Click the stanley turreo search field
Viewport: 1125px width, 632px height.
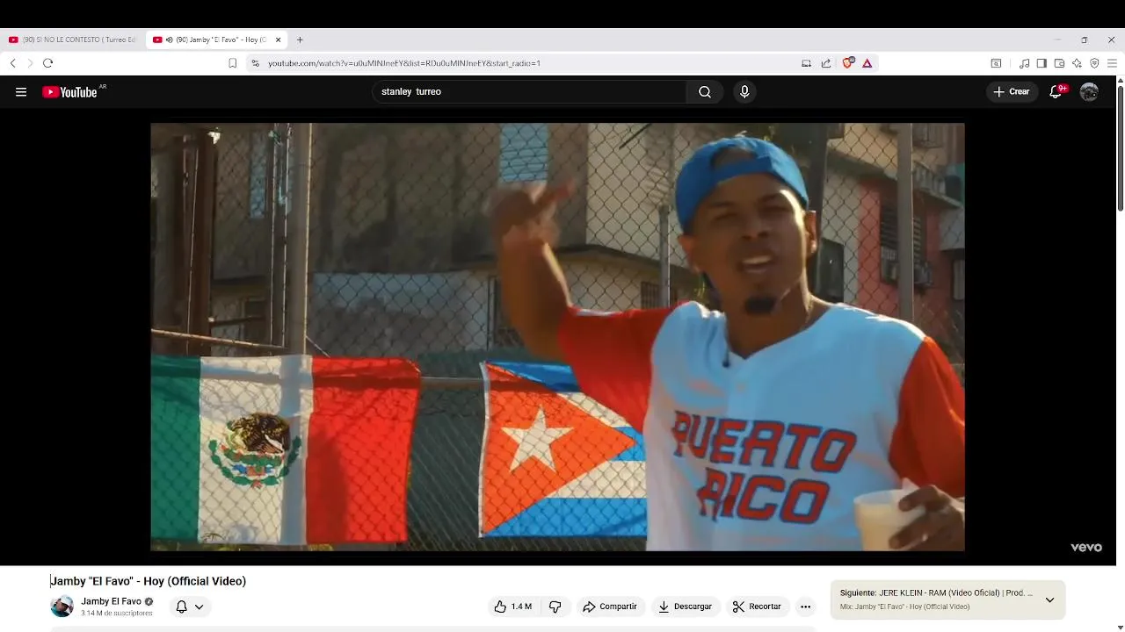pos(529,92)
